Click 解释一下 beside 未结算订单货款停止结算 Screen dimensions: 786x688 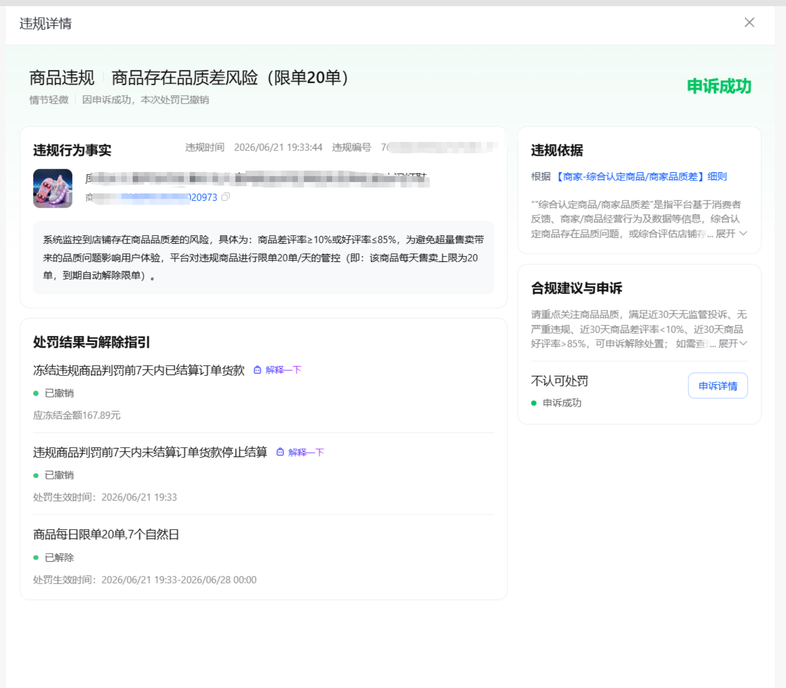[306, 452]
